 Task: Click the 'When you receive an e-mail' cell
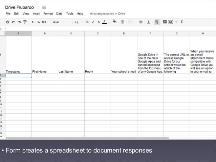click(203, 55)
